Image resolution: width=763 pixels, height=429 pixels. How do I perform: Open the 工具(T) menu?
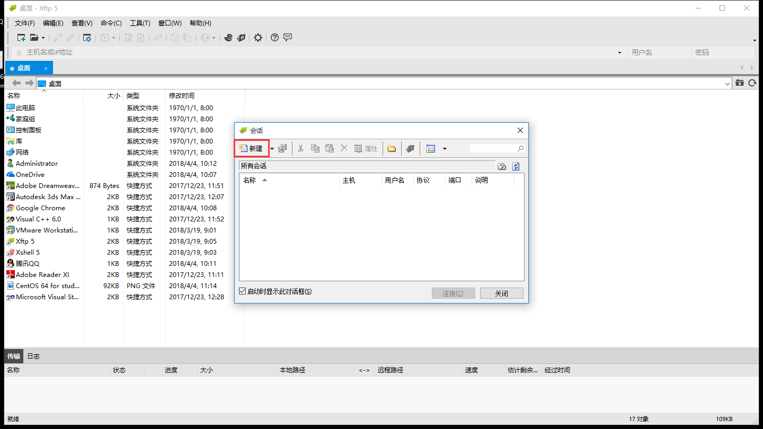pyautogui.click(x=140, y=23)
